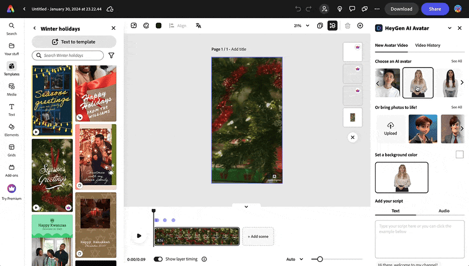Open Align options in toolbar

tap(178, 26)
